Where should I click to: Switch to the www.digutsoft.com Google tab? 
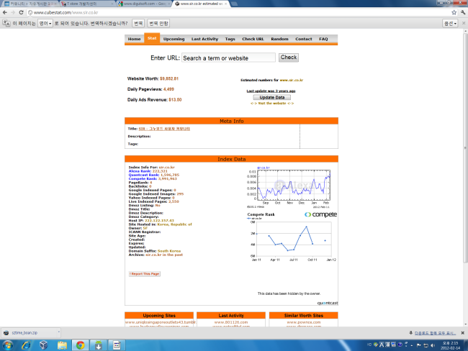pyautogui.click(x=144, y=4)
